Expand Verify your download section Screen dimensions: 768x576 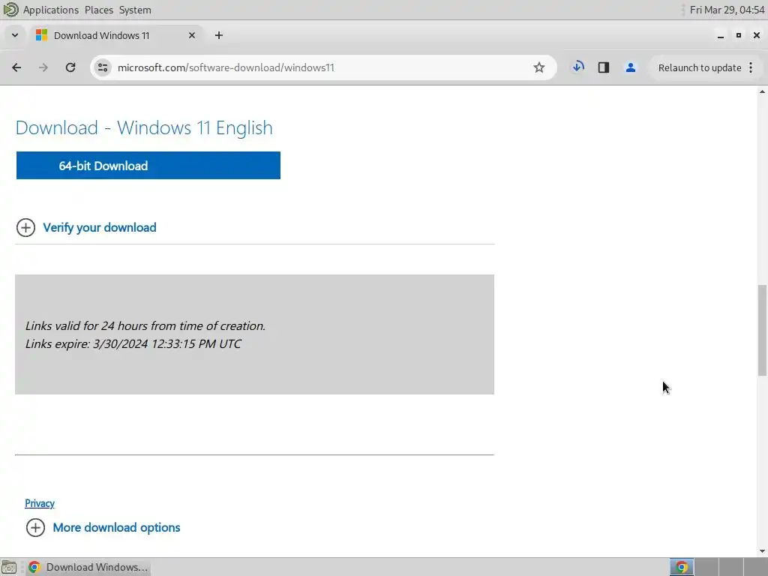[x=86, y=227]
